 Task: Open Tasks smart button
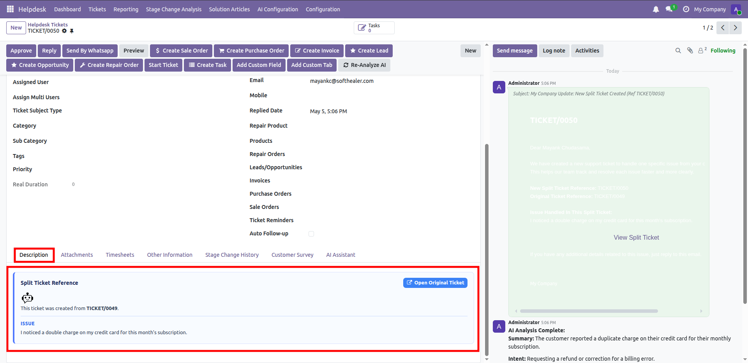374,28
